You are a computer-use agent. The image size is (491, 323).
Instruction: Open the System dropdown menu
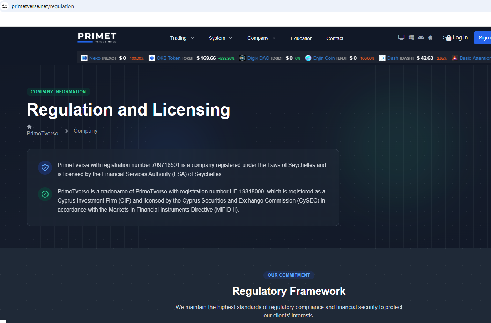click(220, 38)
